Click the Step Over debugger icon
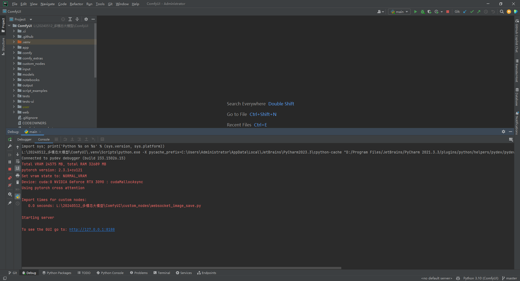Viewport: 520px width, 281px height. click(65, 139)
